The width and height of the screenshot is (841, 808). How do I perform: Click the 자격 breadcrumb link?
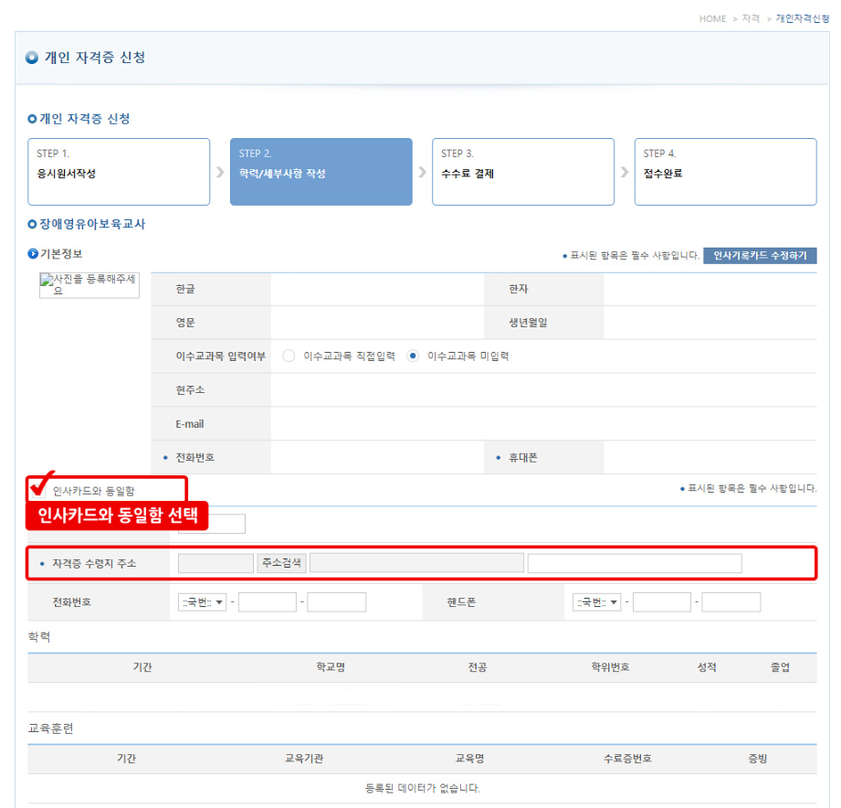(x=751, y=19)
